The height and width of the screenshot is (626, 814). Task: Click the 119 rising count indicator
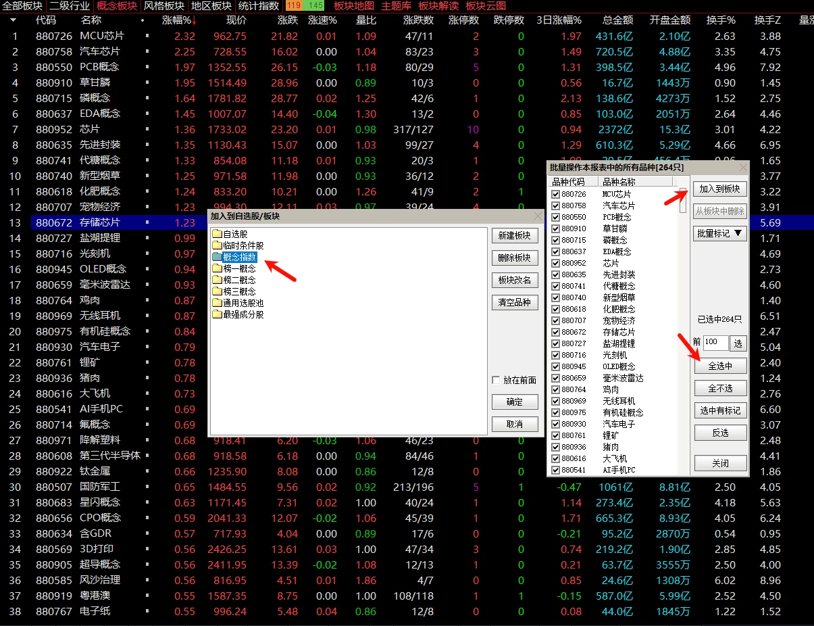coord(294,6)
